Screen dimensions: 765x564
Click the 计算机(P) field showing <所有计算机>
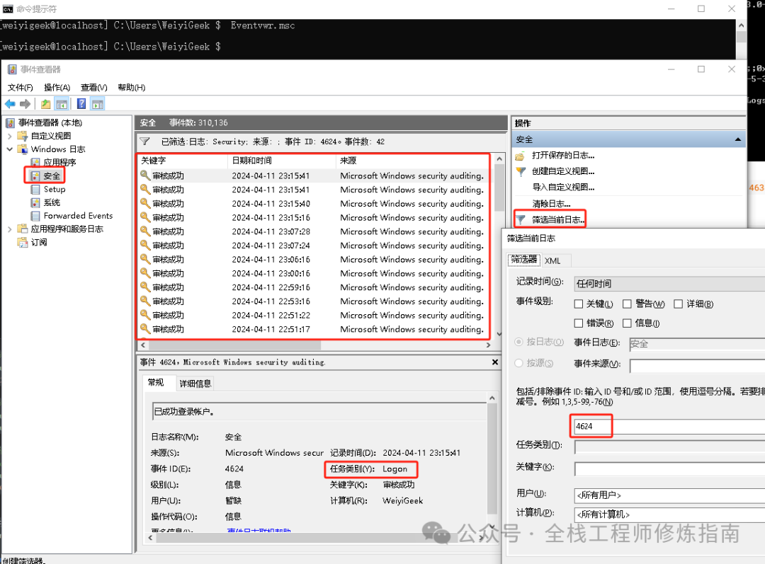coord(669,514)
